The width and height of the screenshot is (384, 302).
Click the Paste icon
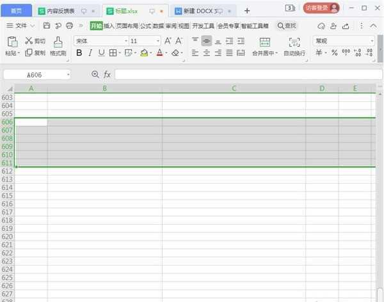click(x=12, y=42)
